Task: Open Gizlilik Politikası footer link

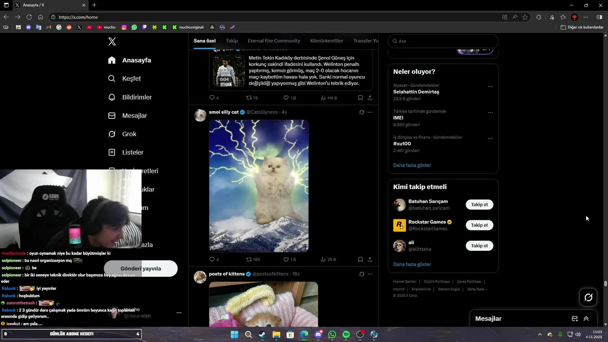Action: coord(437,282)
